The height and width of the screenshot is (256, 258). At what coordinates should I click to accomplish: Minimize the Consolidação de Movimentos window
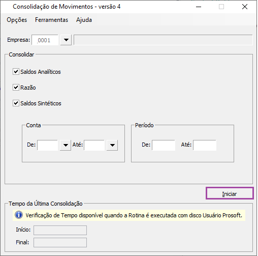199,7
